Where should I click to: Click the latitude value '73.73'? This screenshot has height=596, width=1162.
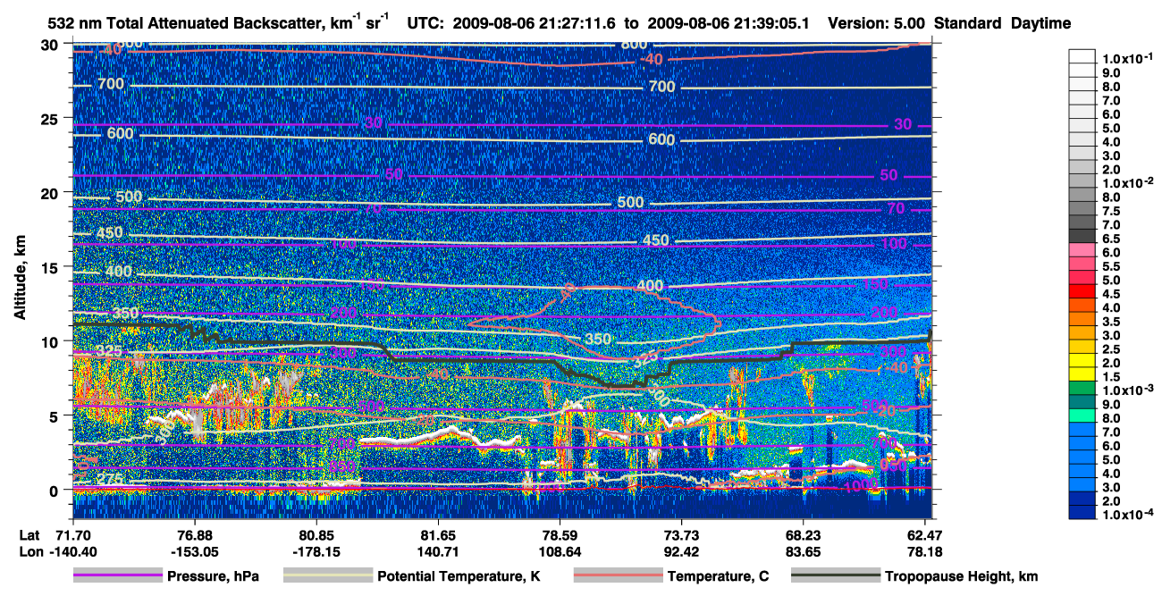(681, 534)
